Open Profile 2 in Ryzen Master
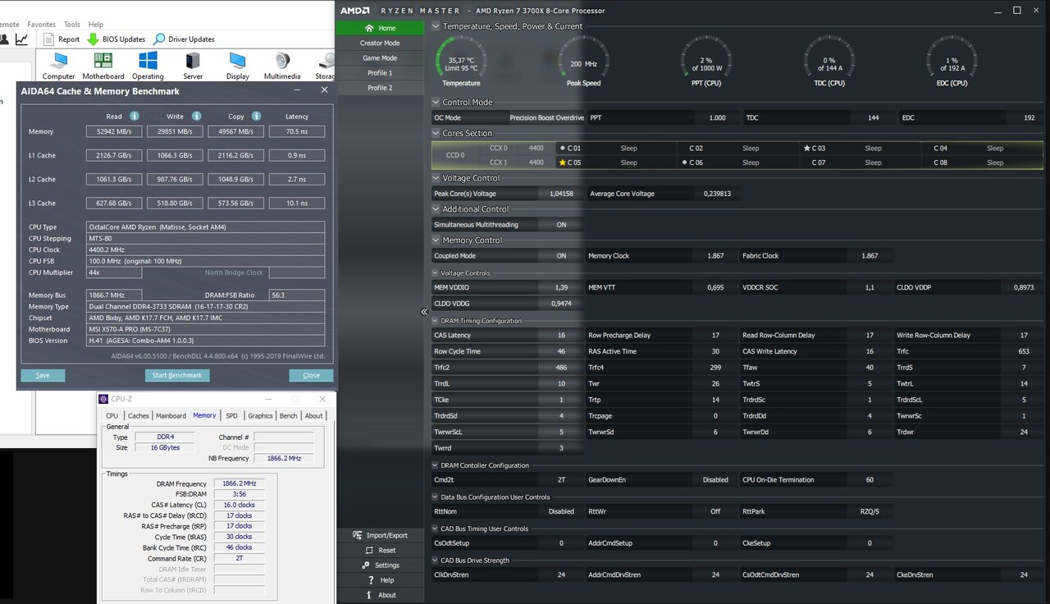This screenshot has height=604, width=1050. [x=380, y=88]
